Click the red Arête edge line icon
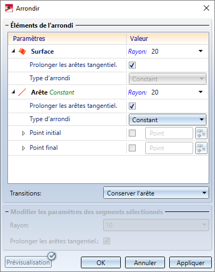 pyautogui.click(x=22, y=92)
